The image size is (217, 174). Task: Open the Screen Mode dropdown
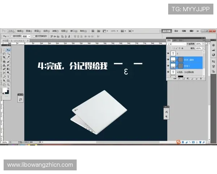131,31
